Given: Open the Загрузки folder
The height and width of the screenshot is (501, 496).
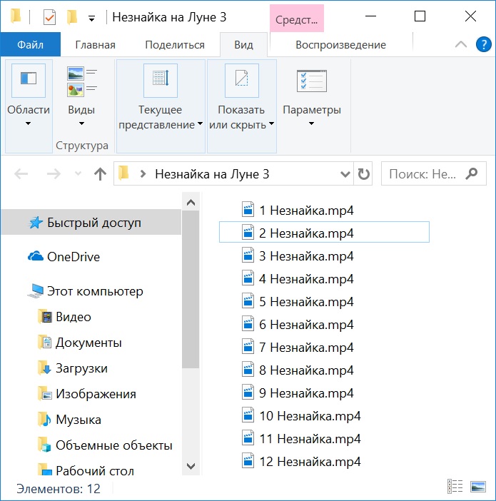Looking at the screenshot, I should tap(73, 368).
